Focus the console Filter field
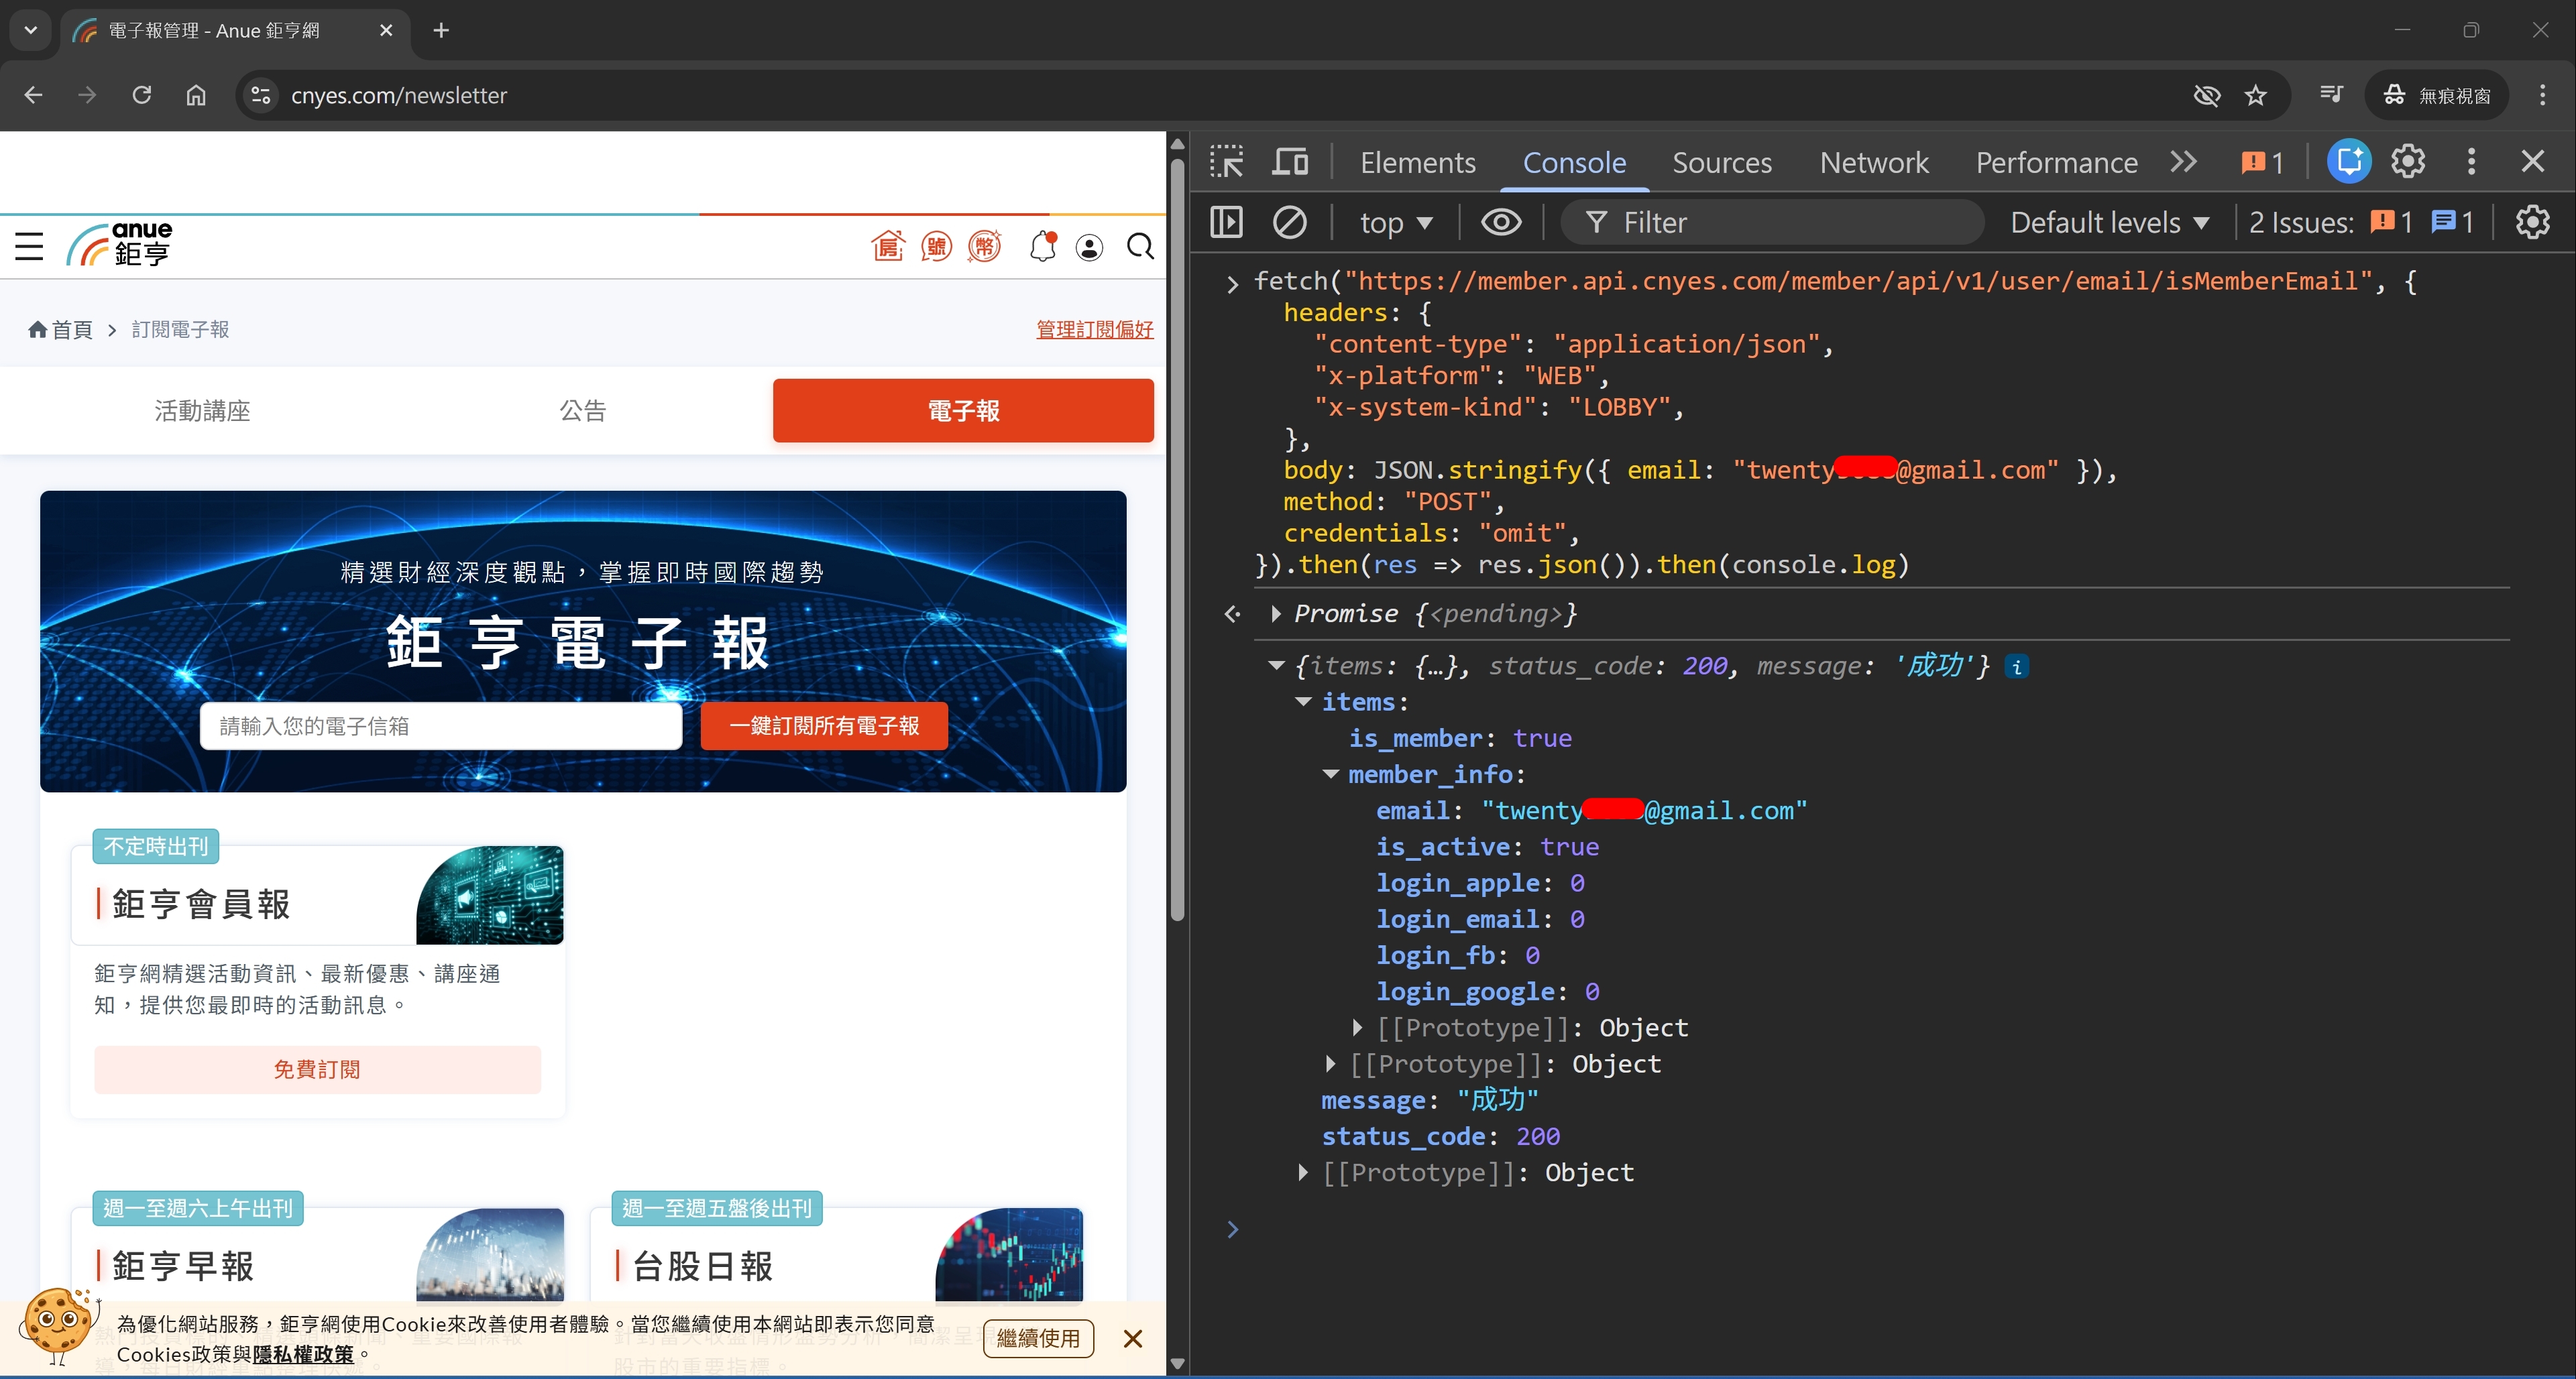Image resolution: width=2576 pixels, height=1379 pixels. tap(1771, 222)
